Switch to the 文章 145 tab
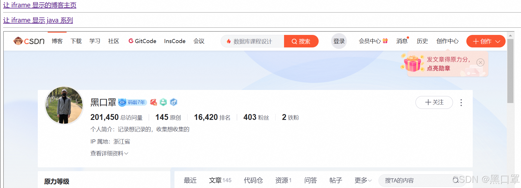521x188 pixels. pyautogui.click(x=220, y=180)
